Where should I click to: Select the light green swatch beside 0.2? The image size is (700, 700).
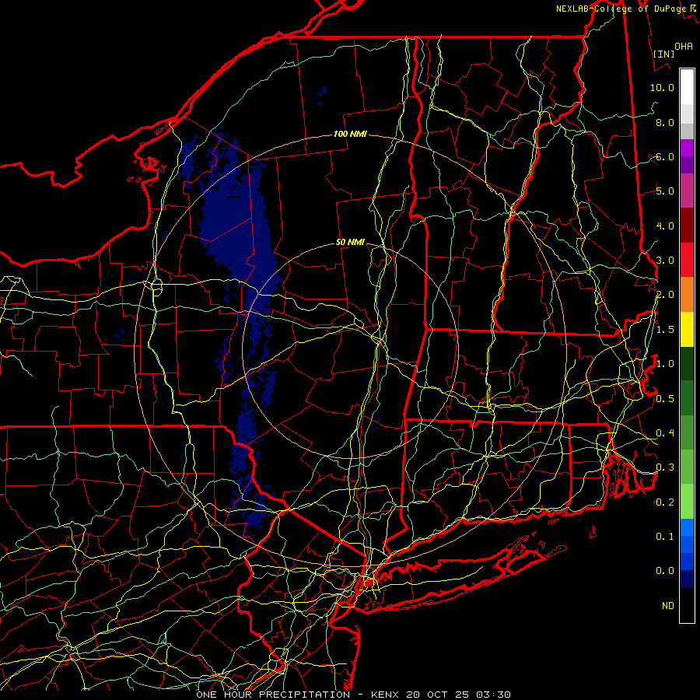687,502
